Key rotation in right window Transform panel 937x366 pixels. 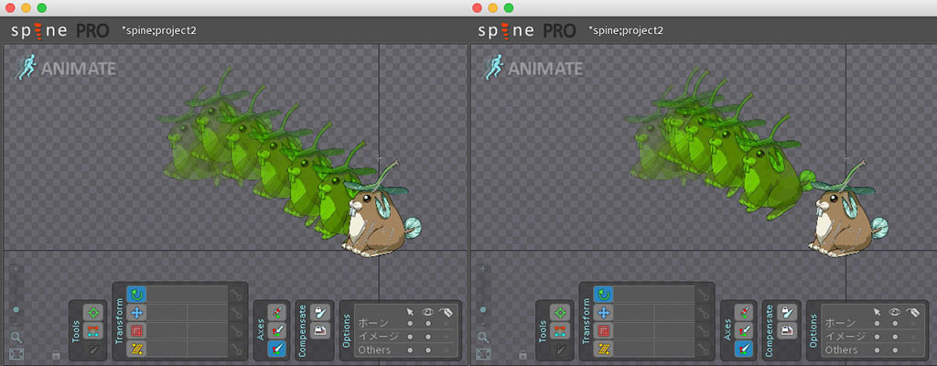pos(704,295)
